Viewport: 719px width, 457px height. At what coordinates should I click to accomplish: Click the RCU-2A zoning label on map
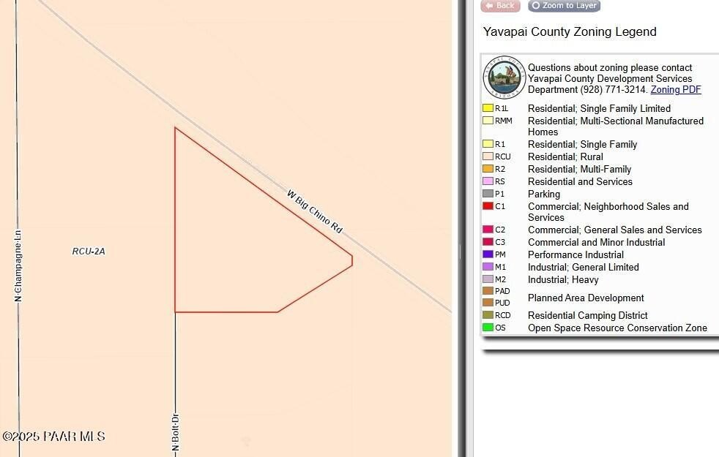click(x=89, y=252)
